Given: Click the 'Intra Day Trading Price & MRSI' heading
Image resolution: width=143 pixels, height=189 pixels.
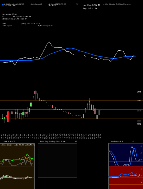Looking at the screenshot, I should pos(58,141).
